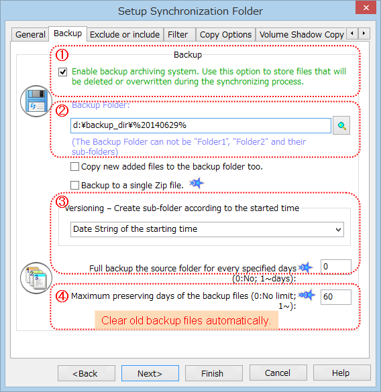Image resolution: width=381 pixels, height=392 pixels.
Task: Check Backup to a single Zip file
Action: pos(74,185)
